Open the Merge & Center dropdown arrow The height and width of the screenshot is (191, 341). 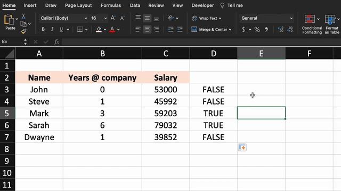230,29
